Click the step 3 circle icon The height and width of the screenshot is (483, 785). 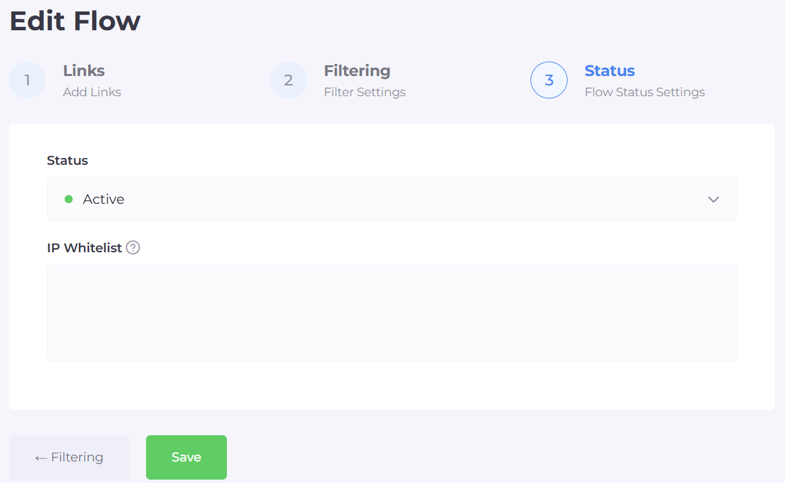549,81
